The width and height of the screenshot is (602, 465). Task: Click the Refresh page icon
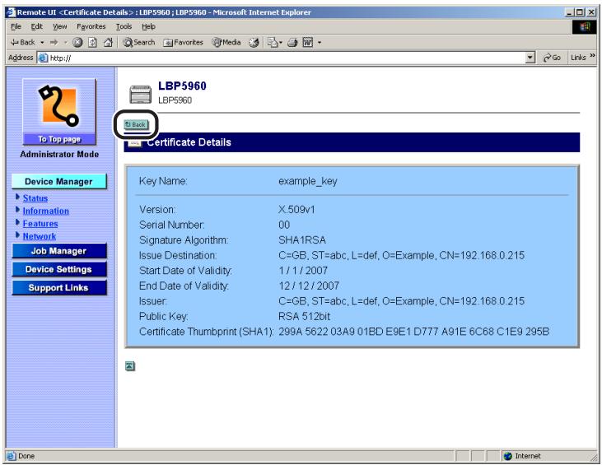coord(92,42)
